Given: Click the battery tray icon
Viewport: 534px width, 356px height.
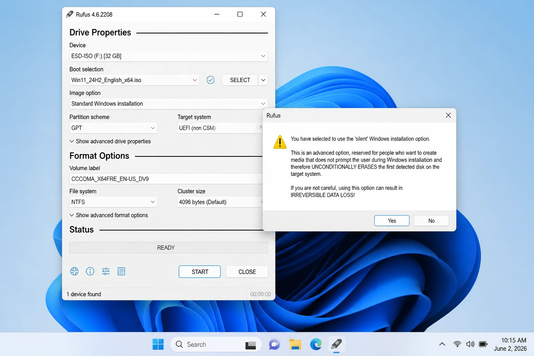Looking at the screenshot, I should coord(483,344).
